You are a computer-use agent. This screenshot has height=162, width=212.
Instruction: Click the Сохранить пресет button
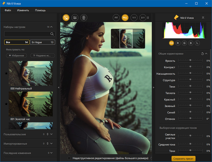pyautogui.click(x=183, y=158)
